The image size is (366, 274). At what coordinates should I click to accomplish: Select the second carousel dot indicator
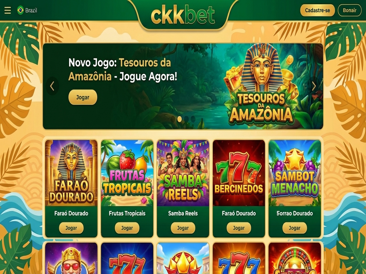(x=186, y=119)
